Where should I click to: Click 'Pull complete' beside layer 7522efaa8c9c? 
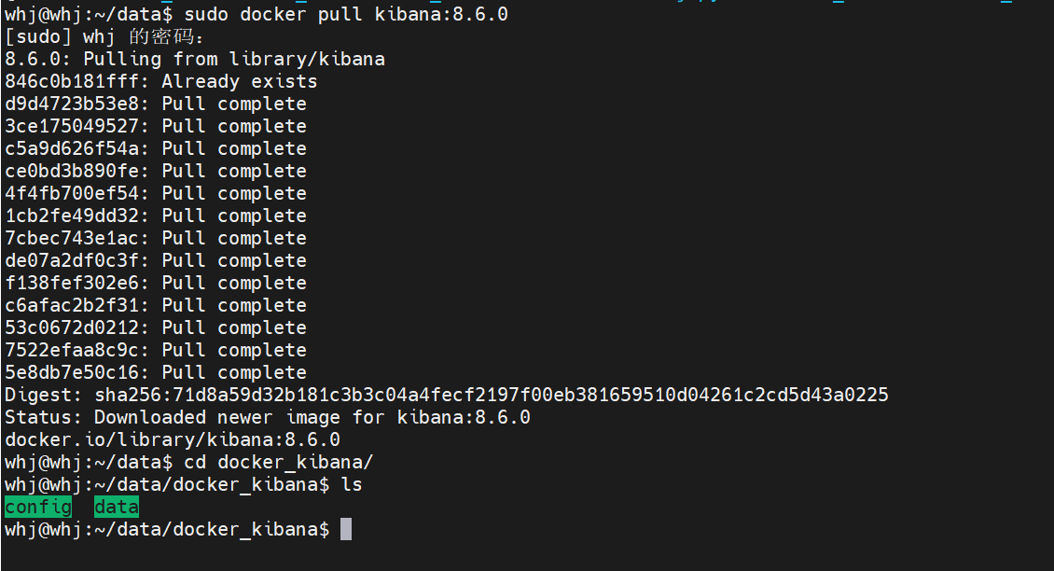pos(234,350)
